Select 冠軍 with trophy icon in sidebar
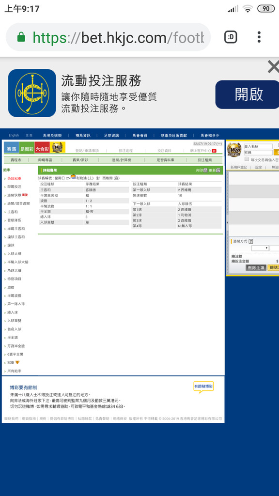 (x=13, y=362)
